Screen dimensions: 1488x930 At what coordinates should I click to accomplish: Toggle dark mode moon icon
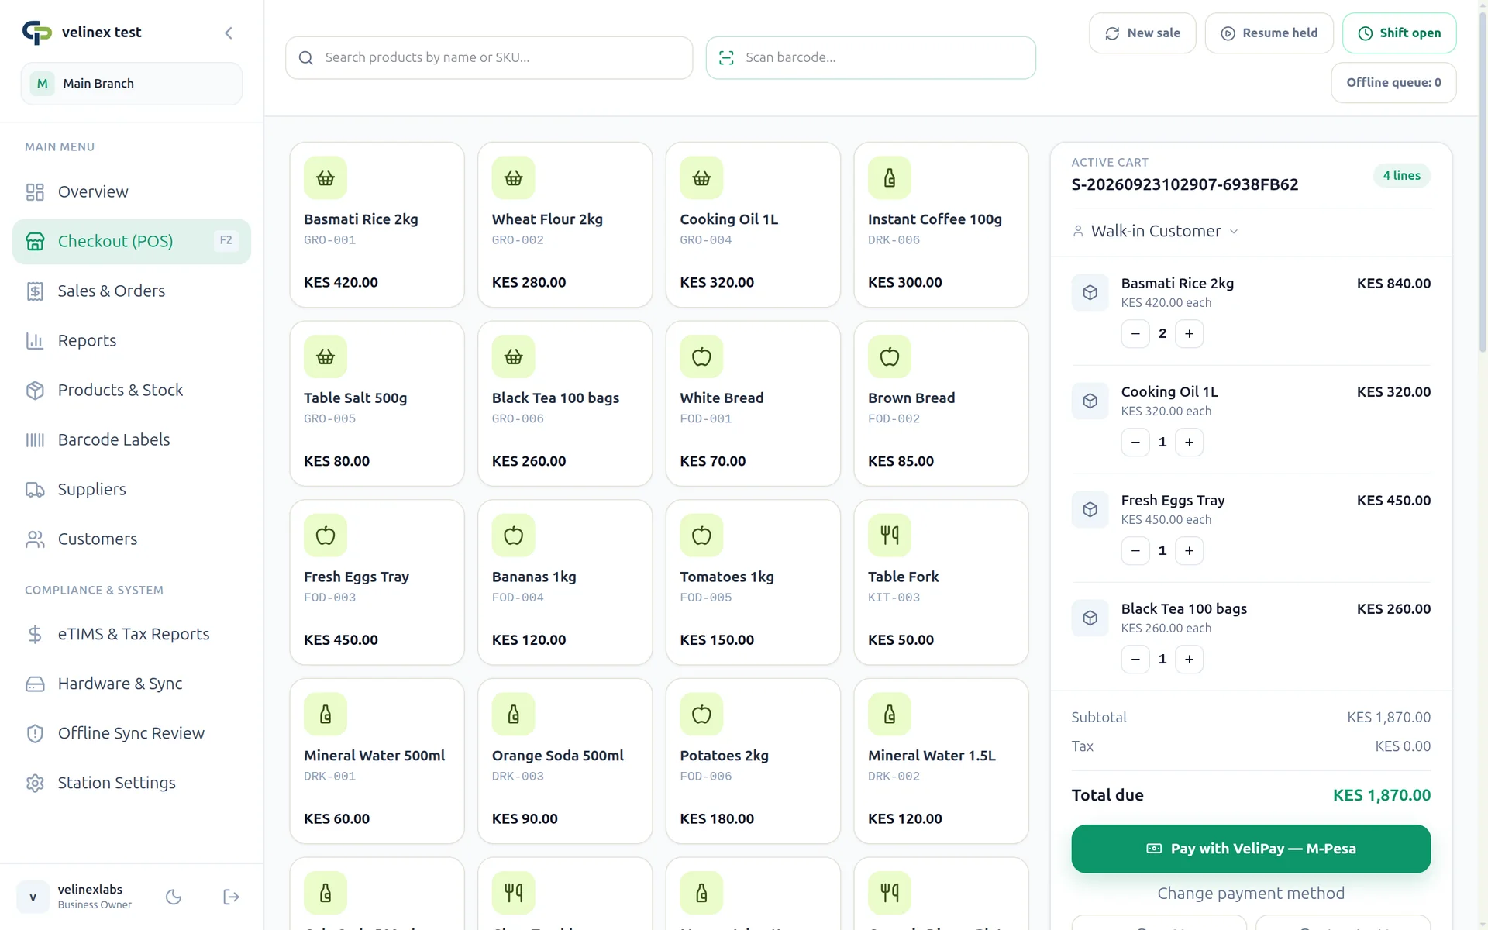174,897
